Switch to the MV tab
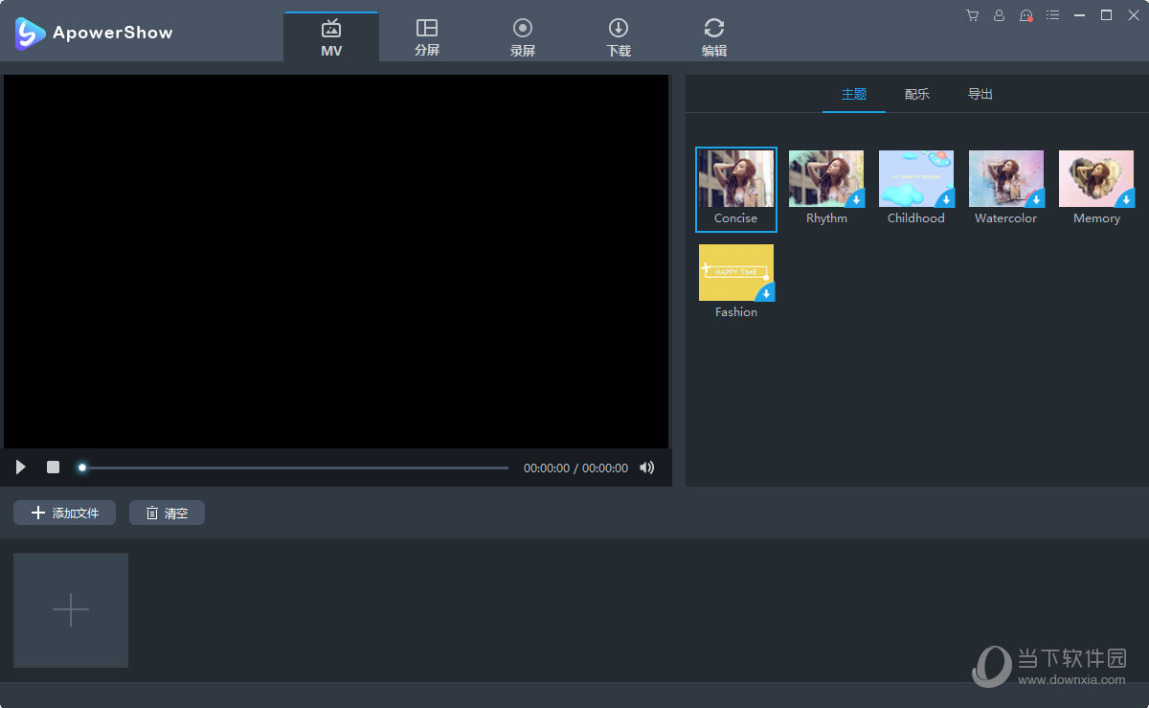This screenshot has height=708, width=1149. 331,37
